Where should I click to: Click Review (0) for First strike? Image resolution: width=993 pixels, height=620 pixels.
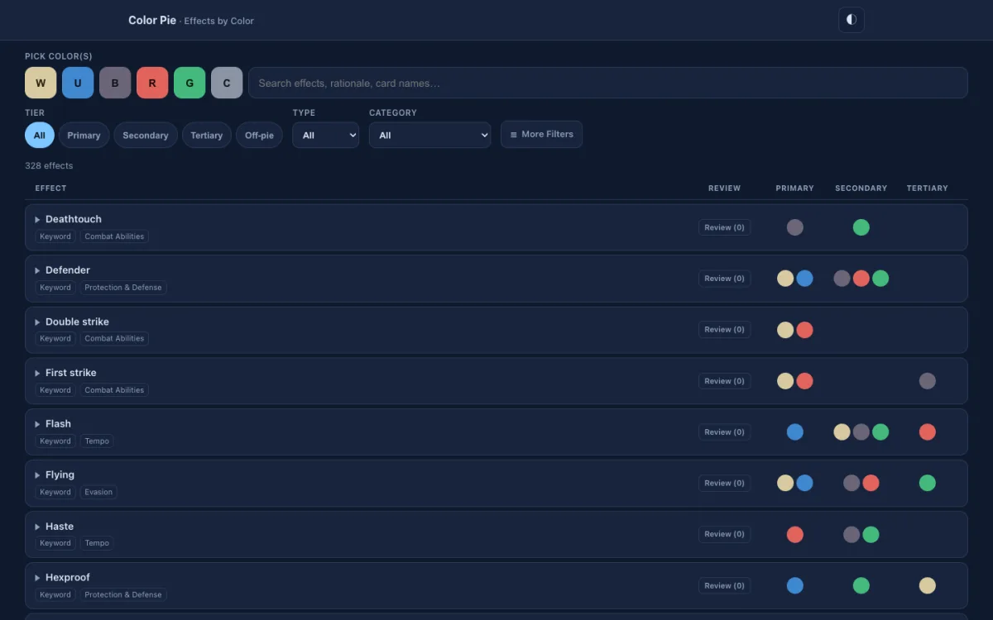(x=725, y=381)
